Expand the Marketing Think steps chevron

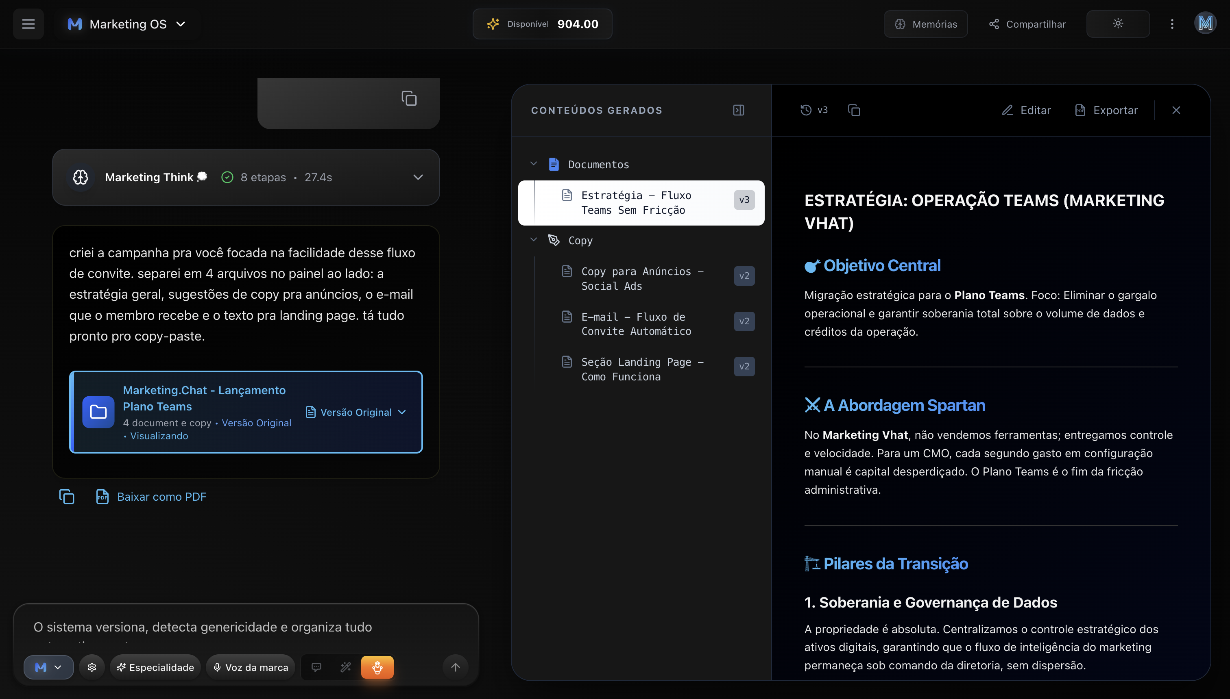[418, 177]
